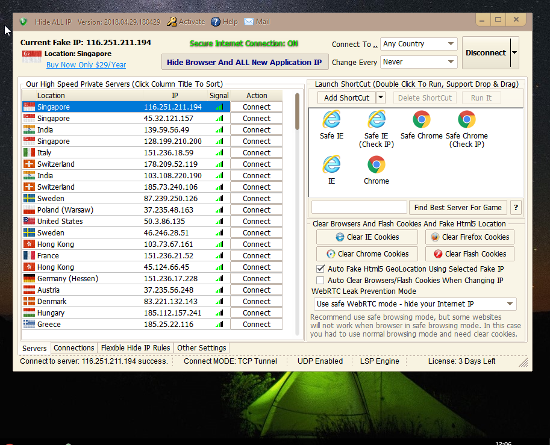
Task: Expand the Disconnect button dropdown arrow
Action: pos(514,52)
